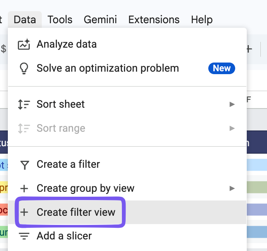Click the slicer icon beside Add a slicer
The height and width of the screenshot is (251, 267).
click(24, 236)
